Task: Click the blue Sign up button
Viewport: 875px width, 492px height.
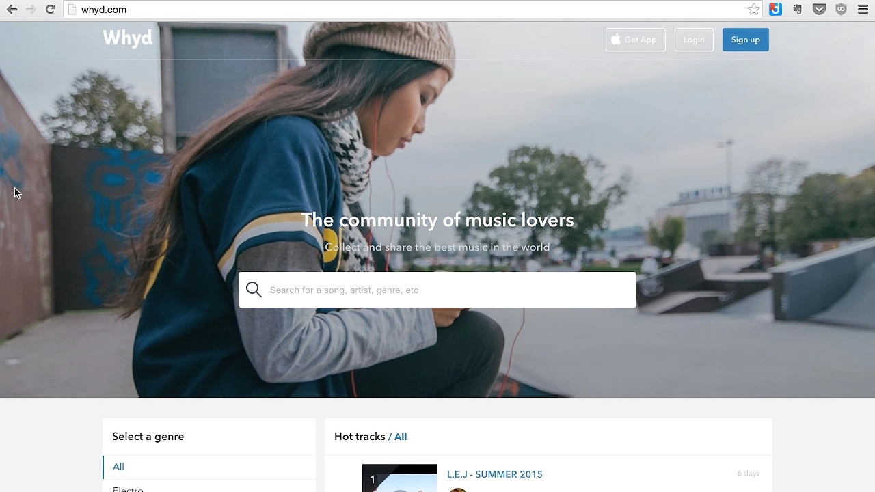Action: pos(745,40)
